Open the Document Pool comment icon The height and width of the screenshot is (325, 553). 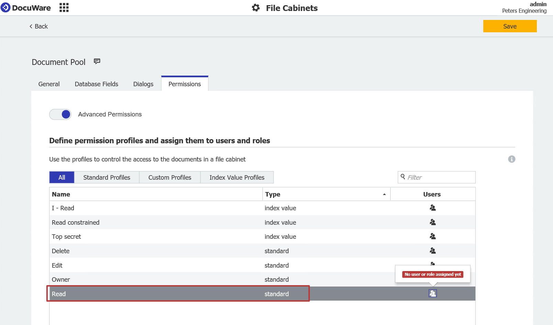[x=97, y=61]
